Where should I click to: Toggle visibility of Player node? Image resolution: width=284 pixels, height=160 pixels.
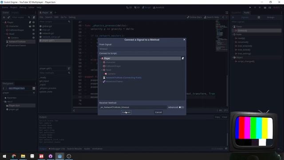pos(34,22)
